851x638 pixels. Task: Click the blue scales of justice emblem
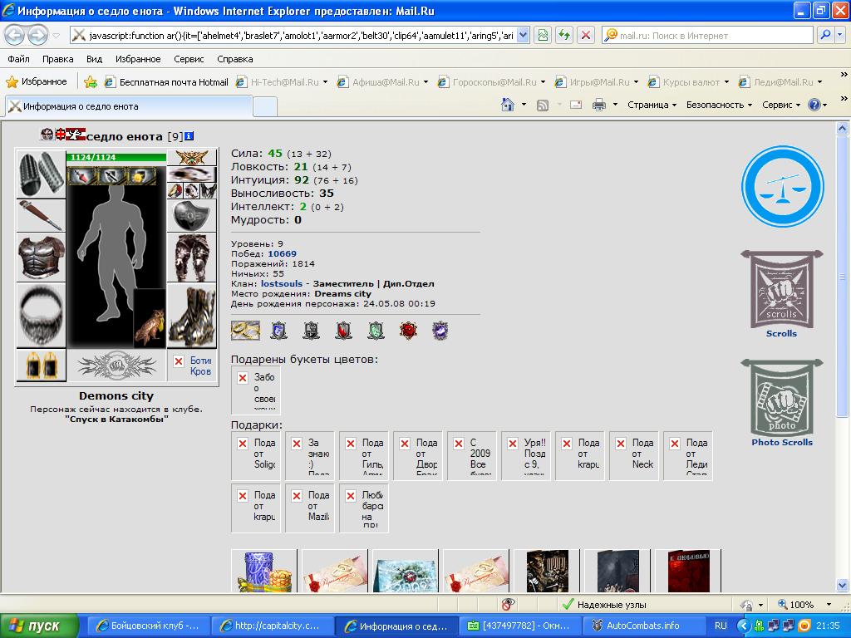(x=782, y=186)
